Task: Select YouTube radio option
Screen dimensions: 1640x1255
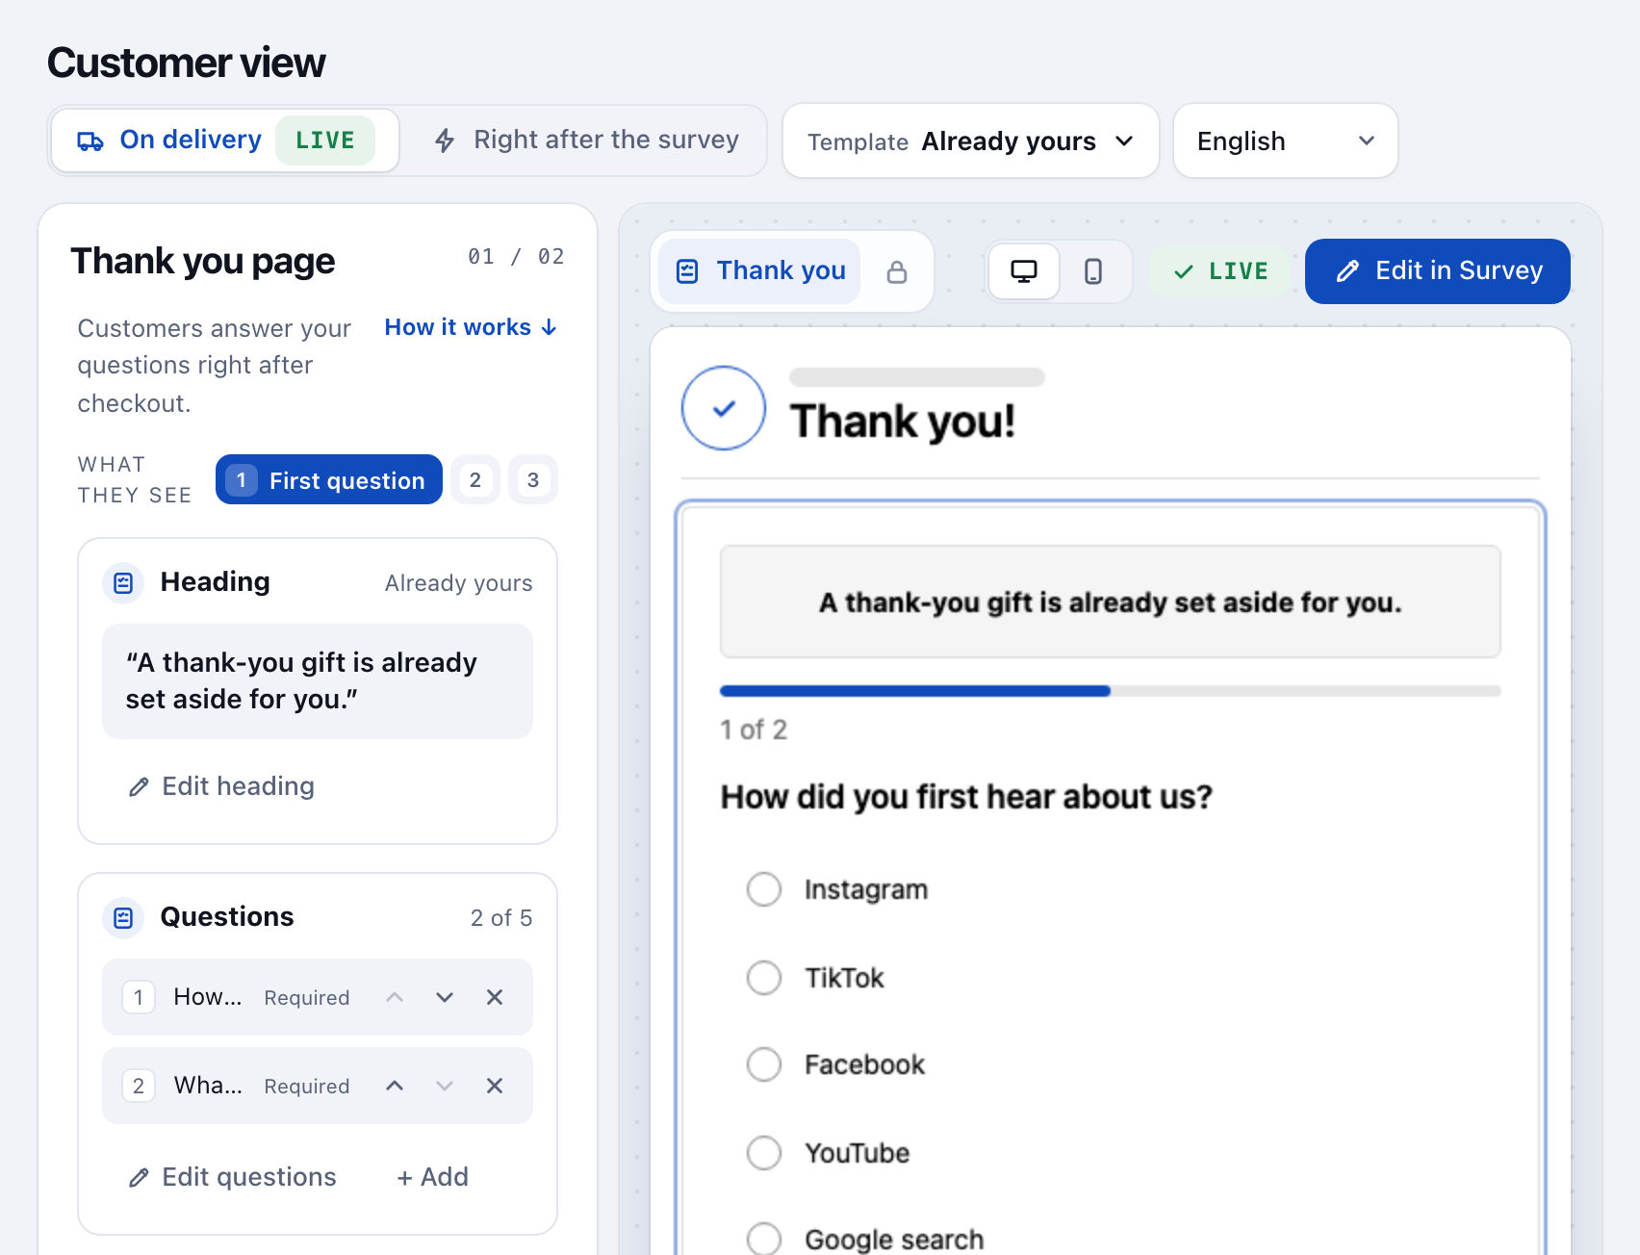Action: [764, 1153]
